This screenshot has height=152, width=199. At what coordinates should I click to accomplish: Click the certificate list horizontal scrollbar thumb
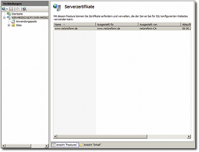(102, 136)
